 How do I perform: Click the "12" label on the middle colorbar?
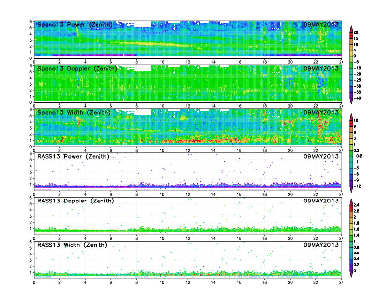(356, 120)
